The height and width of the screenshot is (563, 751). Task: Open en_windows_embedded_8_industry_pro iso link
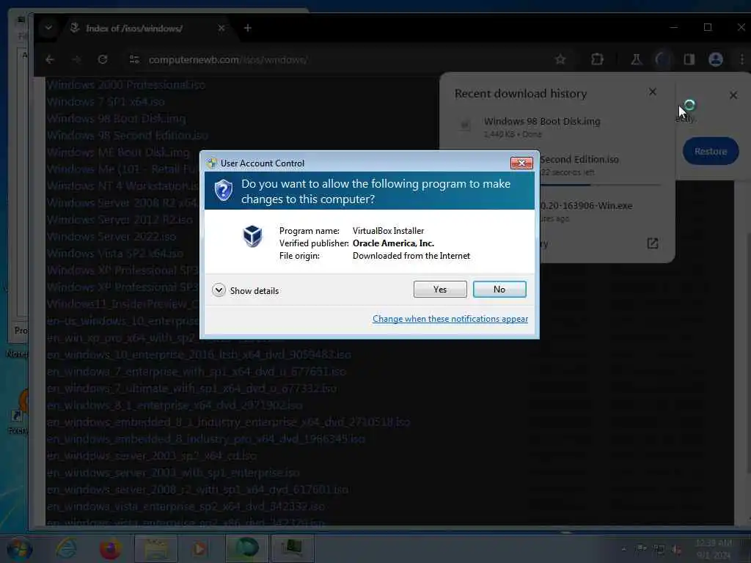(206, 439)
